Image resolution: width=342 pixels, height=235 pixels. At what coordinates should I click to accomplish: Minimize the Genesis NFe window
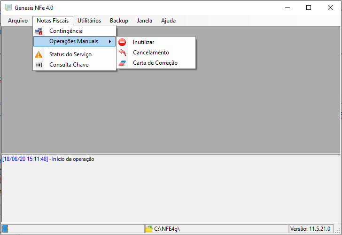tap(288, 8)
